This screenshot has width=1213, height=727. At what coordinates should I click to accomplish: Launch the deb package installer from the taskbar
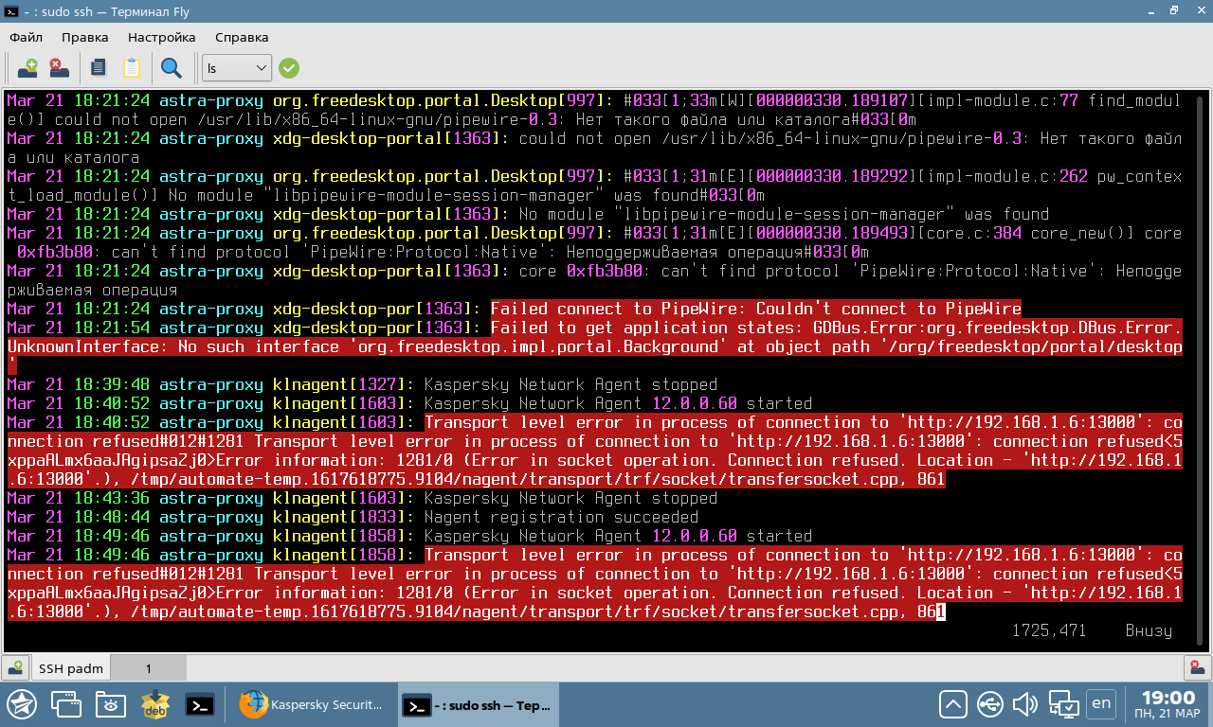pyautogui.click(x=155, y=704)
